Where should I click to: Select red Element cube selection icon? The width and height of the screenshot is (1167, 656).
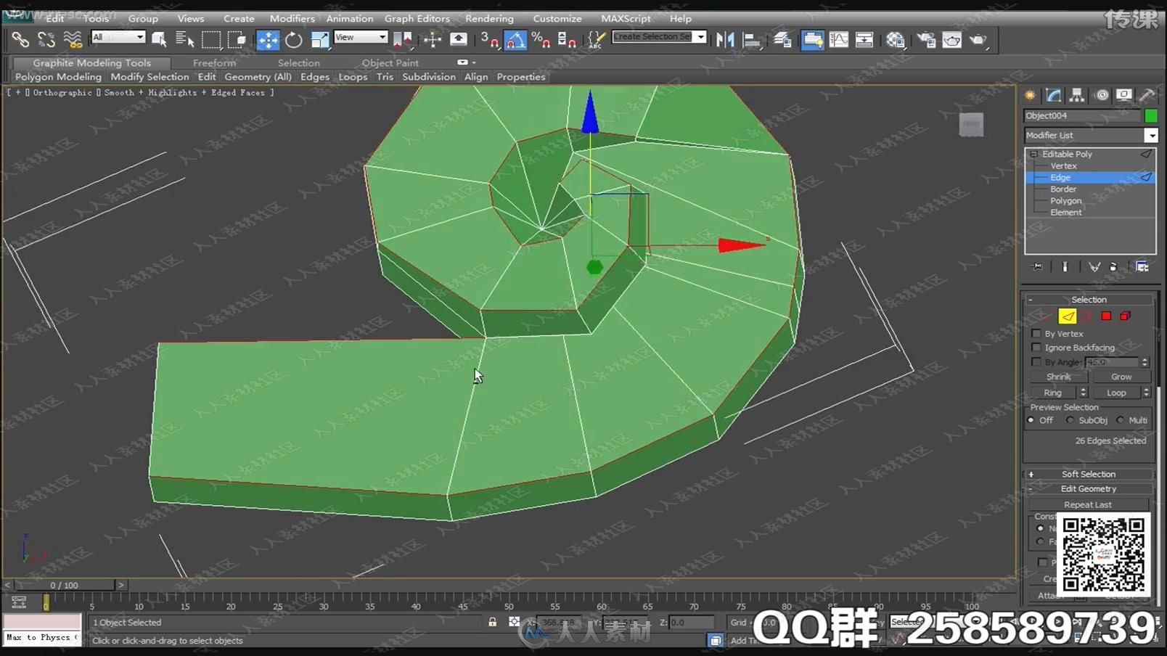[1125, 316]
